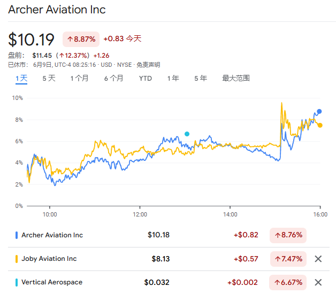This screenshot has height=294, width=336.
Task: Open Archer Aviation Inc comparison row
Action: 169,235
